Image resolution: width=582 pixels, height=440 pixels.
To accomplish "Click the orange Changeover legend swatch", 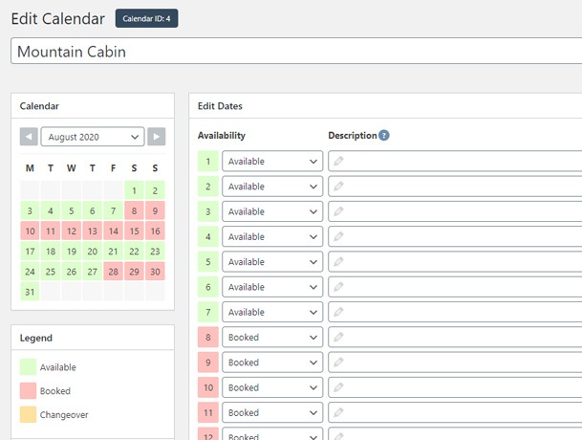I will [x=28, y=414].
